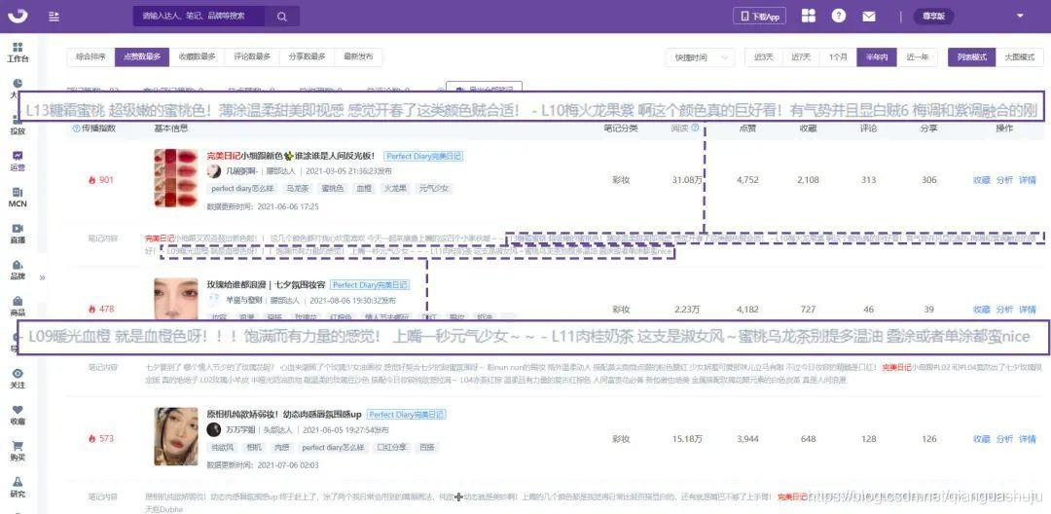Click 分析 link for the 2.23万 row

tap(1004, 309)
